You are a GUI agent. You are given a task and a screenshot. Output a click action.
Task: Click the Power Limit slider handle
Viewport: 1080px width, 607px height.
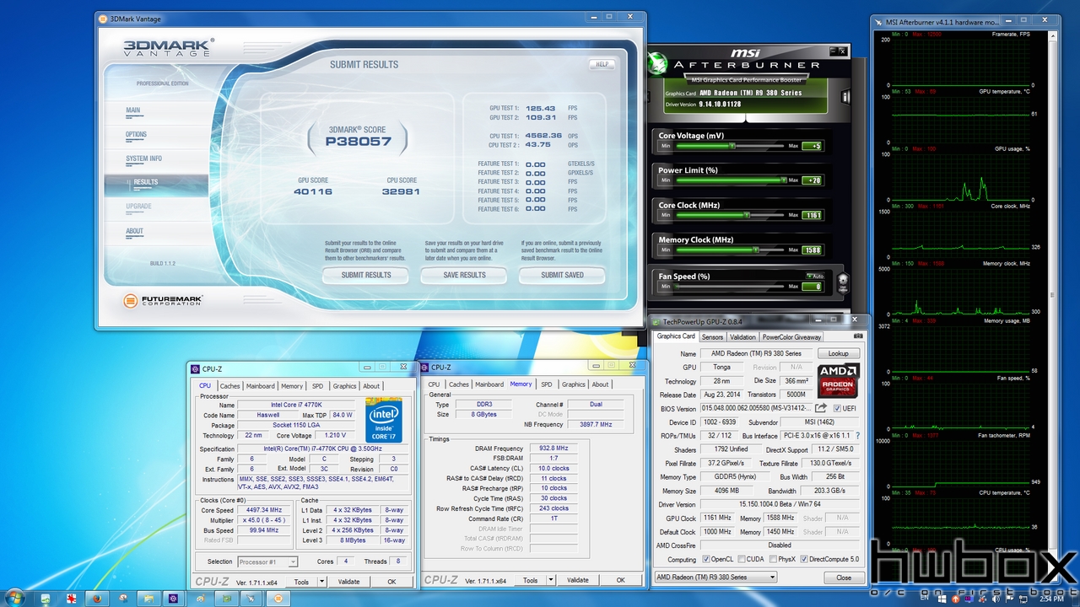click(x=784, y=180)
